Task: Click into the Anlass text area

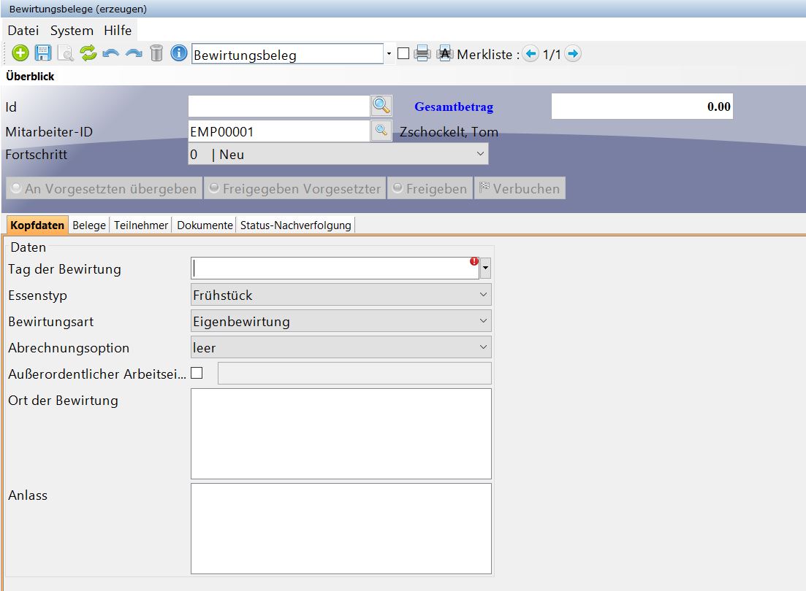Action: tap(341, 528)
